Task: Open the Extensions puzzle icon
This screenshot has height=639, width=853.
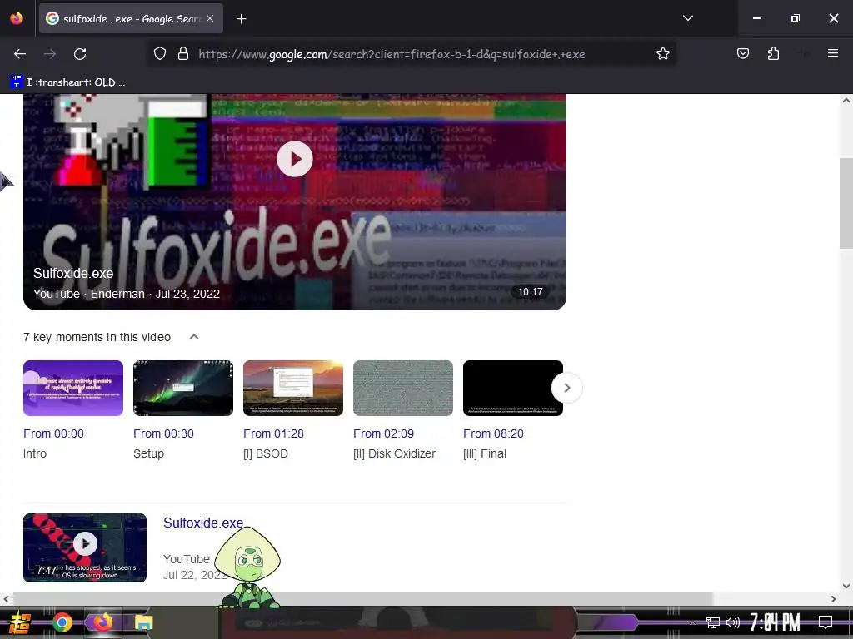Action: 773,54
